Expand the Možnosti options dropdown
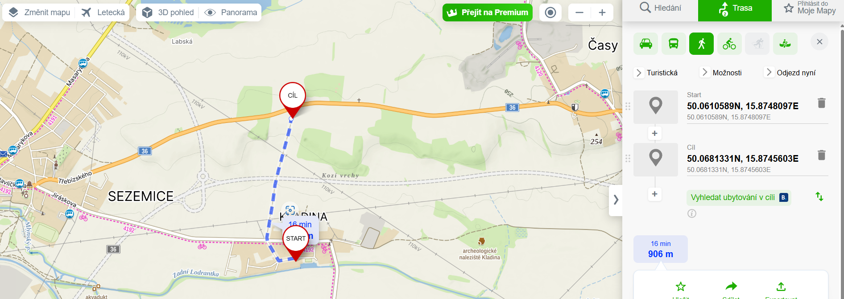Screen dimensions: 844x299 (x=721, y=73)
